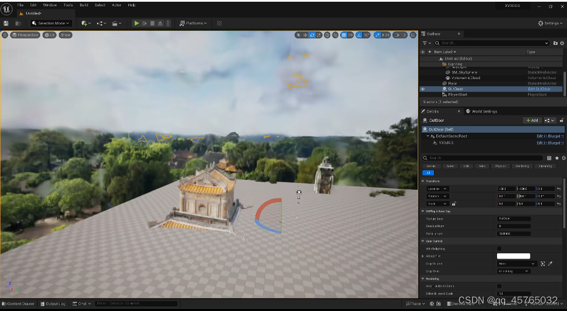The height and width of the screenshot is (311, 567).
Task: Open Outliner settings gear
Action: [x=562, y=43]
